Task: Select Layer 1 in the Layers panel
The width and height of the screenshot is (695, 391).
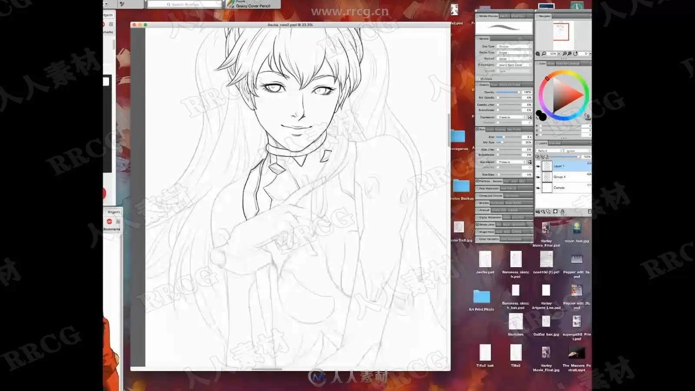Action: [x=564, y=166]
